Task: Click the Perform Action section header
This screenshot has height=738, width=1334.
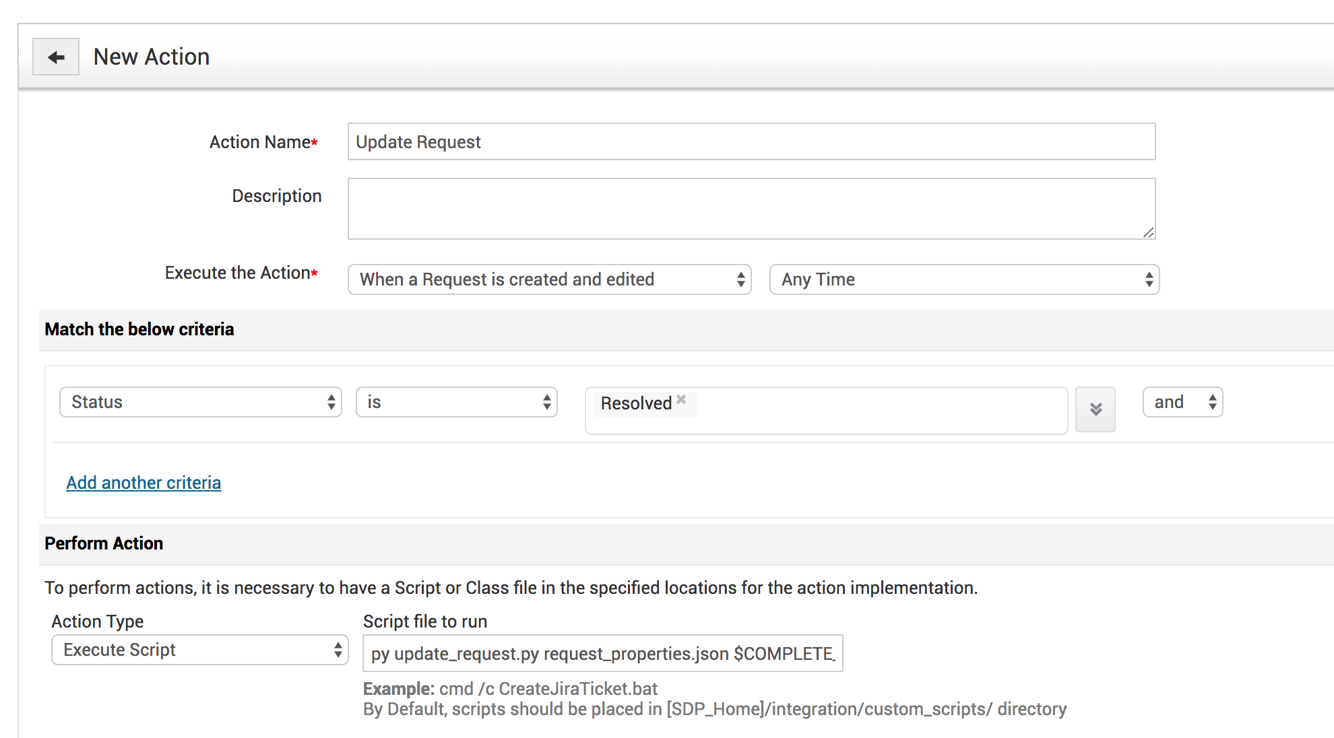Action: tap(104, 543)
